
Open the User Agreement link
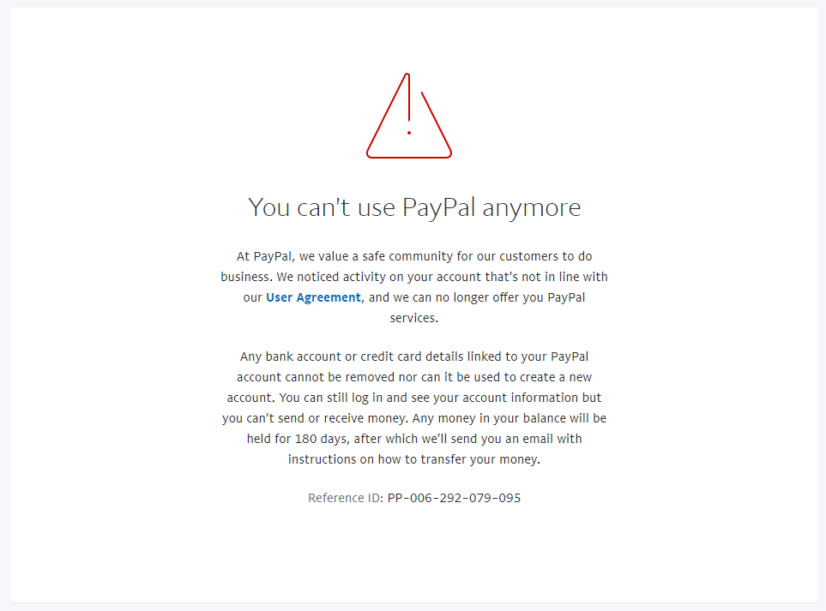click(313, 297)
